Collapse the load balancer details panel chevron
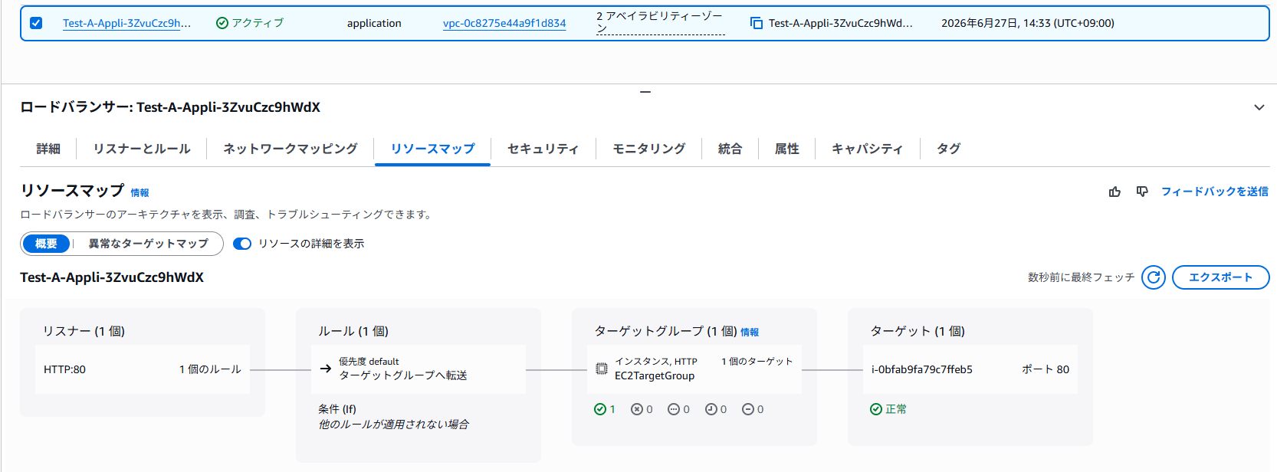The image size is (1277, 472). pos(1259,107)
